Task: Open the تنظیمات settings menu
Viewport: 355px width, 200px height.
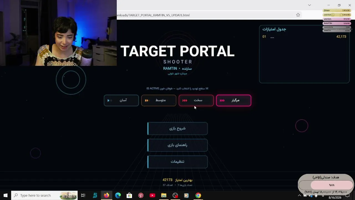Action: [177, 162]
